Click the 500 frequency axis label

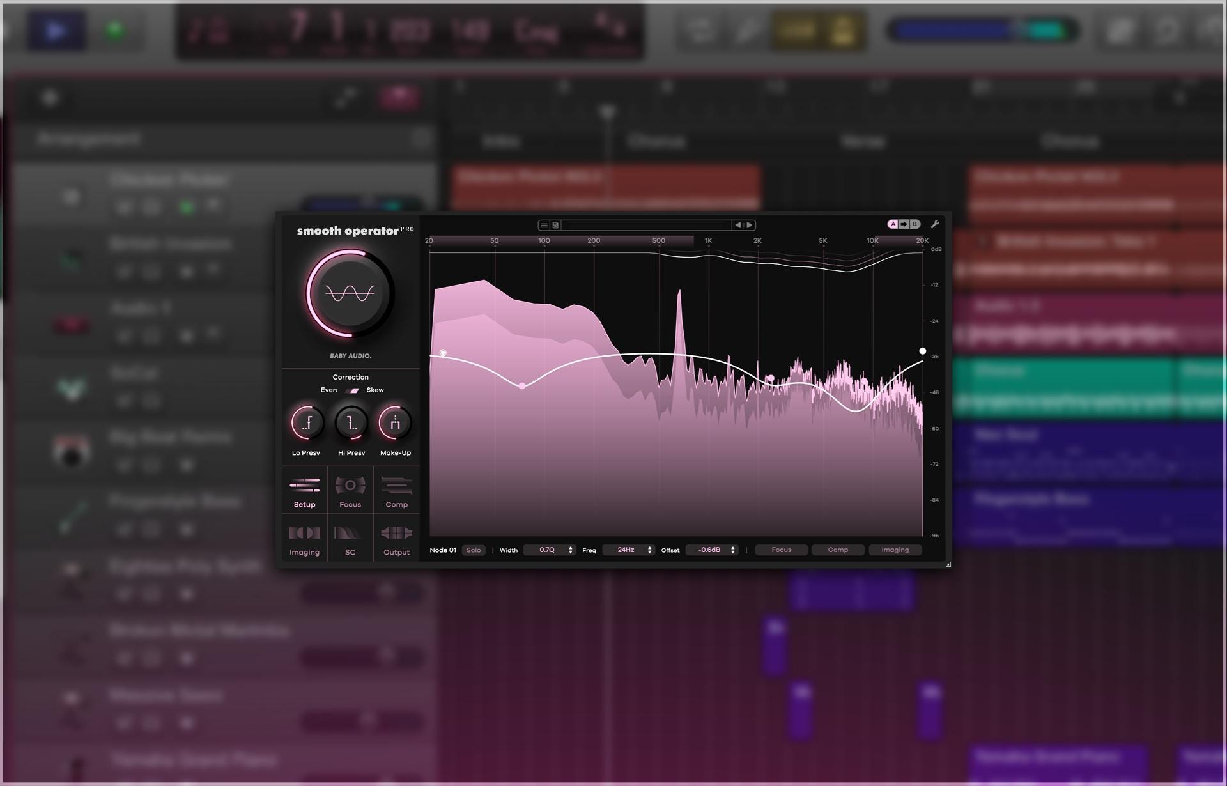click(x=659, y=241)
